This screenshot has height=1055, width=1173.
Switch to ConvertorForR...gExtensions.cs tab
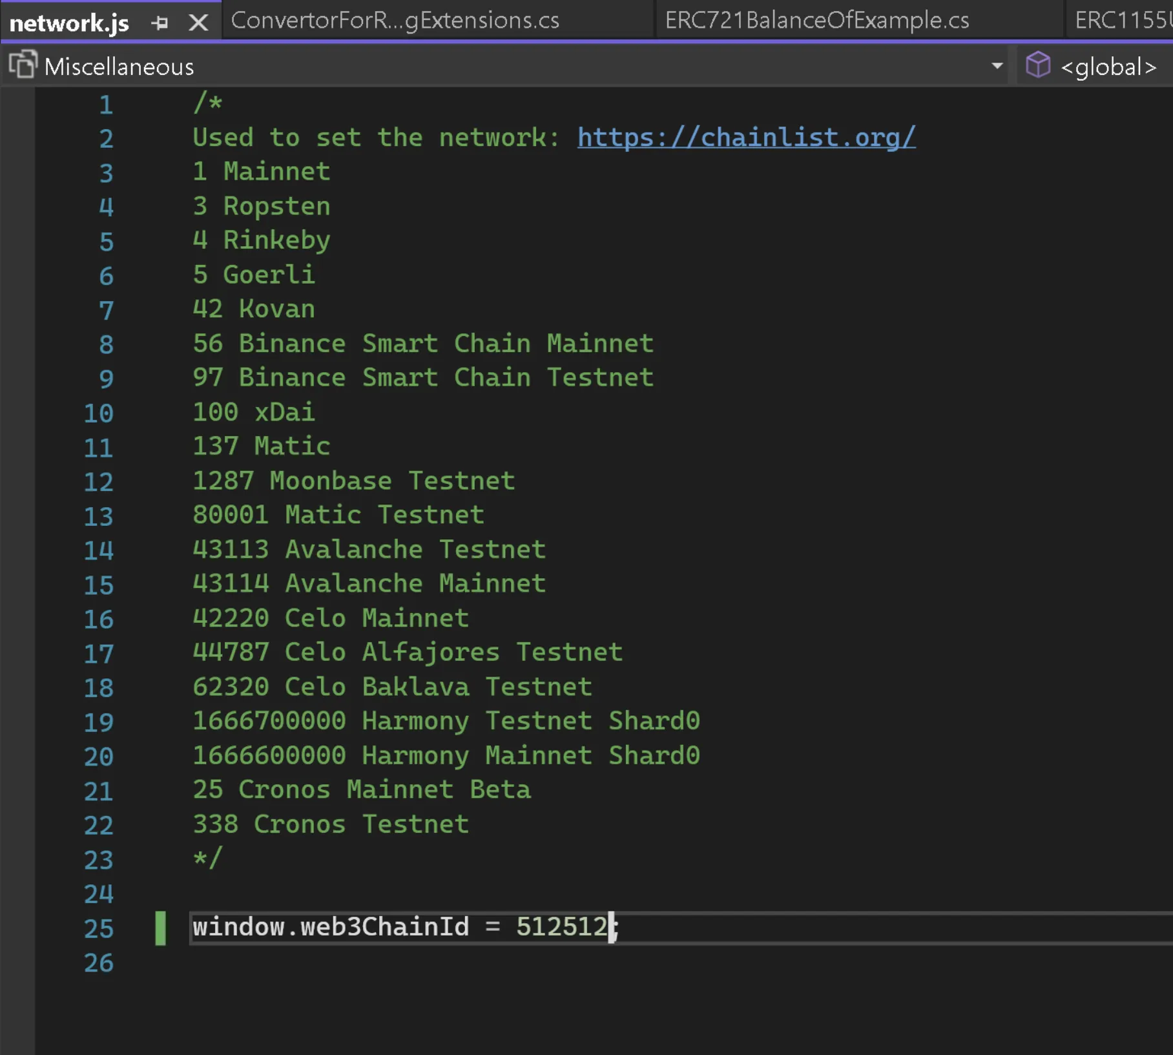point(395,20)
